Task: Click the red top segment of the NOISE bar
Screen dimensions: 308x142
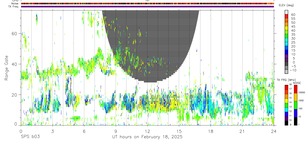Action: (x=295, y=89)
